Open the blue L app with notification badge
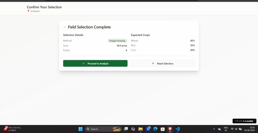Image resolution: width=258 pixels, height=133 pixels. [x=148, y=129]
